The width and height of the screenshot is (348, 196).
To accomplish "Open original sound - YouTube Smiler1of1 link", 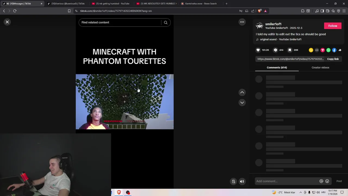I will [281, 39].
